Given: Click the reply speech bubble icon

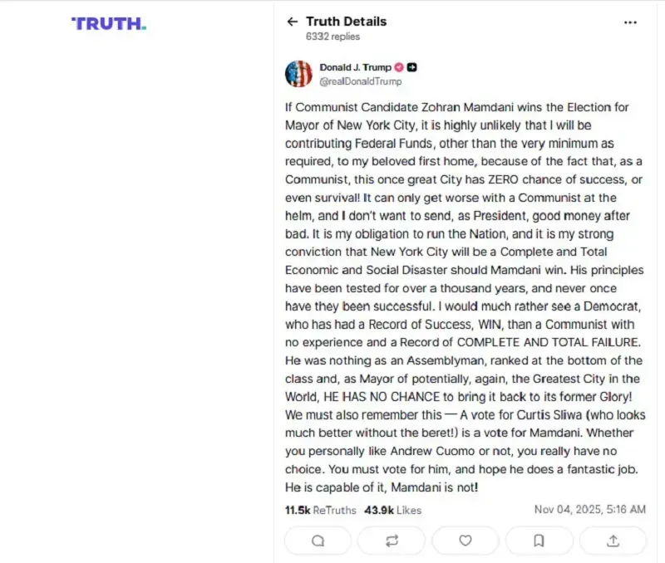Looking at the screenshot, I should [x=318, y=541].
